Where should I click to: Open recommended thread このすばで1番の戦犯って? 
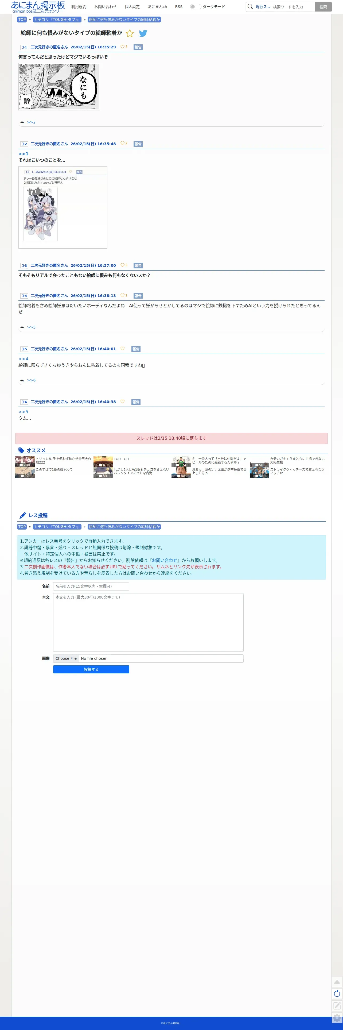pyautogui.click(x=54, y=469)
